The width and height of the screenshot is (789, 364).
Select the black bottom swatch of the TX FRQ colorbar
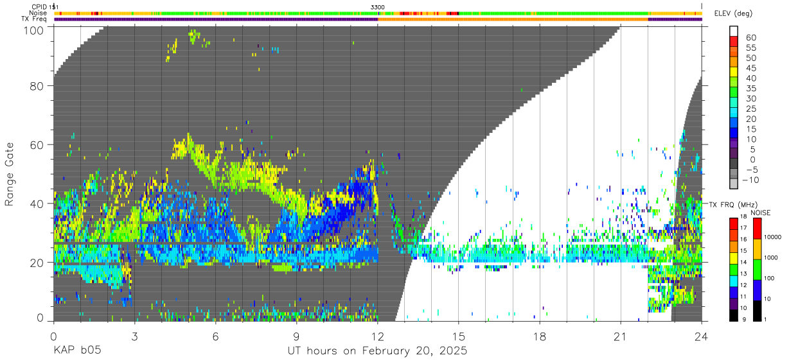pos(734,315)
